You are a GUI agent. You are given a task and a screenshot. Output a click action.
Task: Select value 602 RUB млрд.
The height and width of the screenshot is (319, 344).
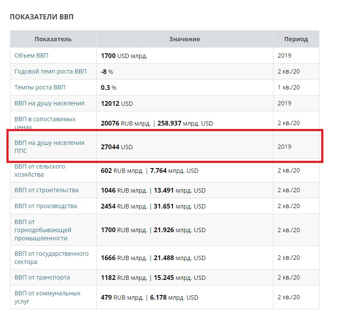click(122, 171)
